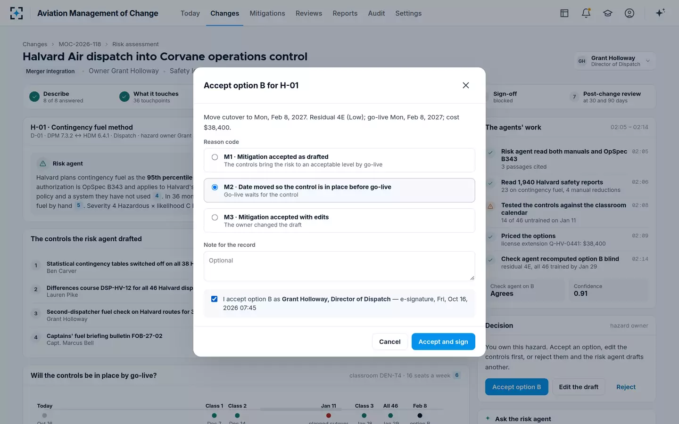Open the Reports tab
The image size is (679, 424).
tap(345, 13)
